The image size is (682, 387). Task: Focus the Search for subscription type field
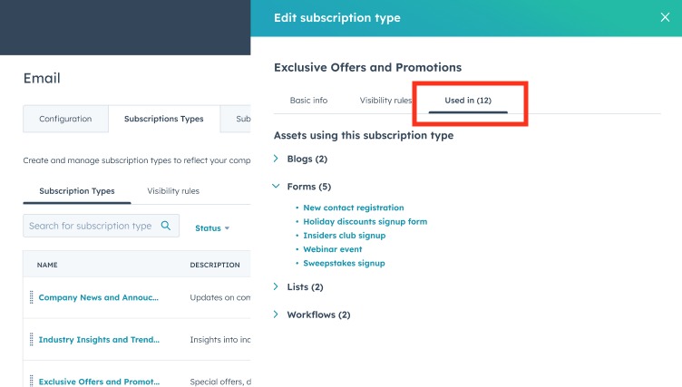tap(101, 226)
